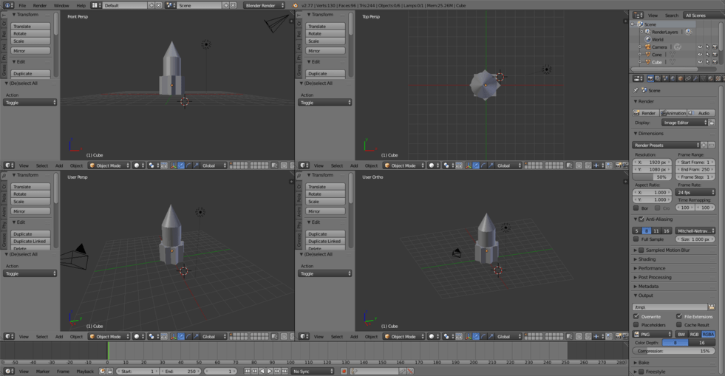
Task: Click play animation icon in timeline
Action: 270,372
